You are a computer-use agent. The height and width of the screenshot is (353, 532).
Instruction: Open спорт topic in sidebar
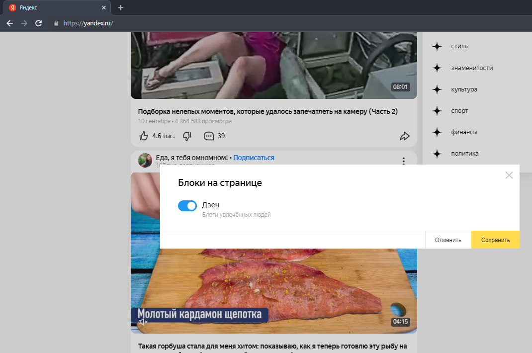(x=459, y=111)
